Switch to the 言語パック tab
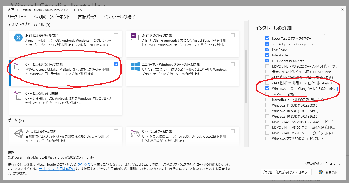 (x=87, y=17)
